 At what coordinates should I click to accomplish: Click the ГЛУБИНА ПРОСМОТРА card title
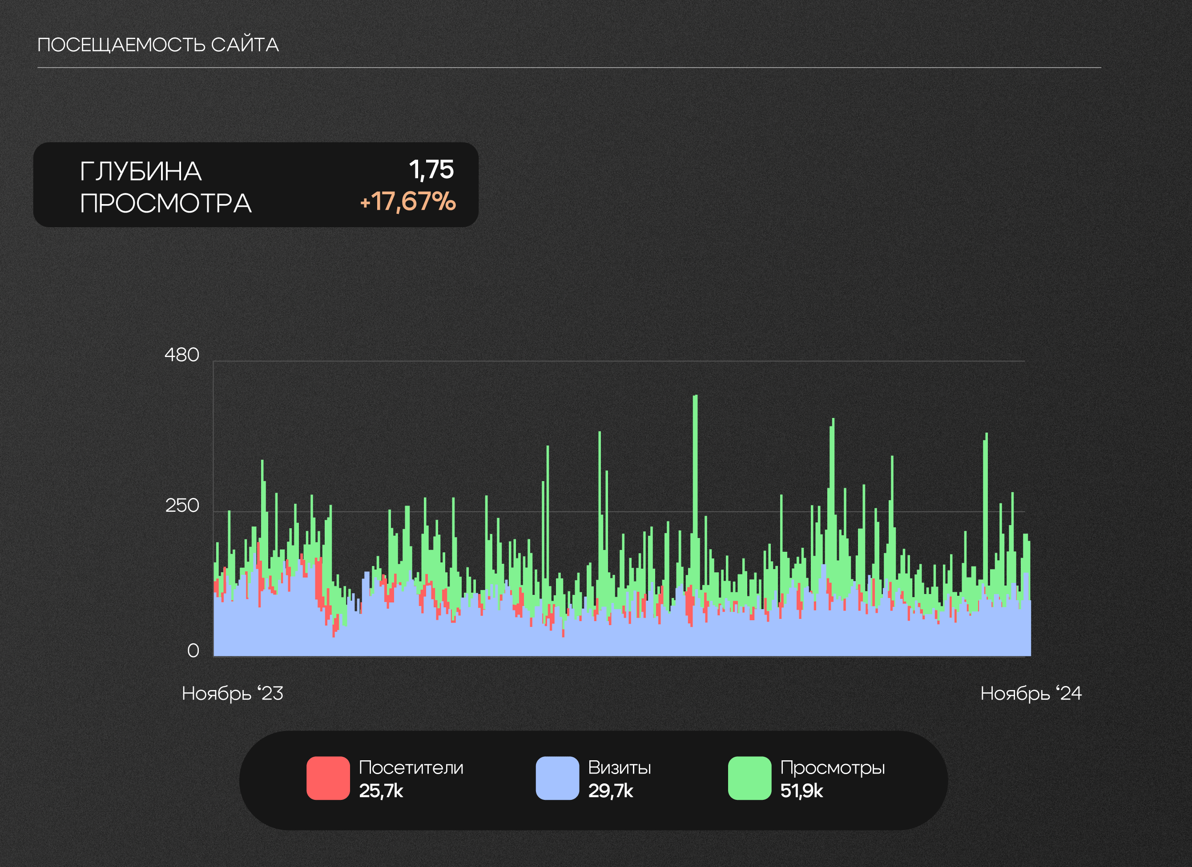click(165, 187)
